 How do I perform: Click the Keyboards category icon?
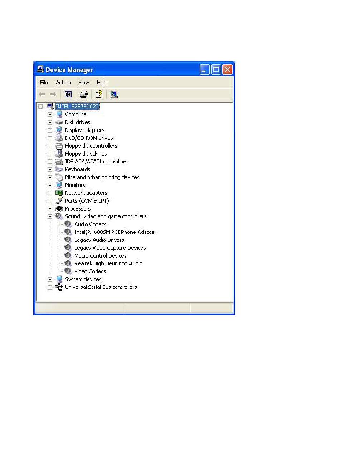coord(59,169)
